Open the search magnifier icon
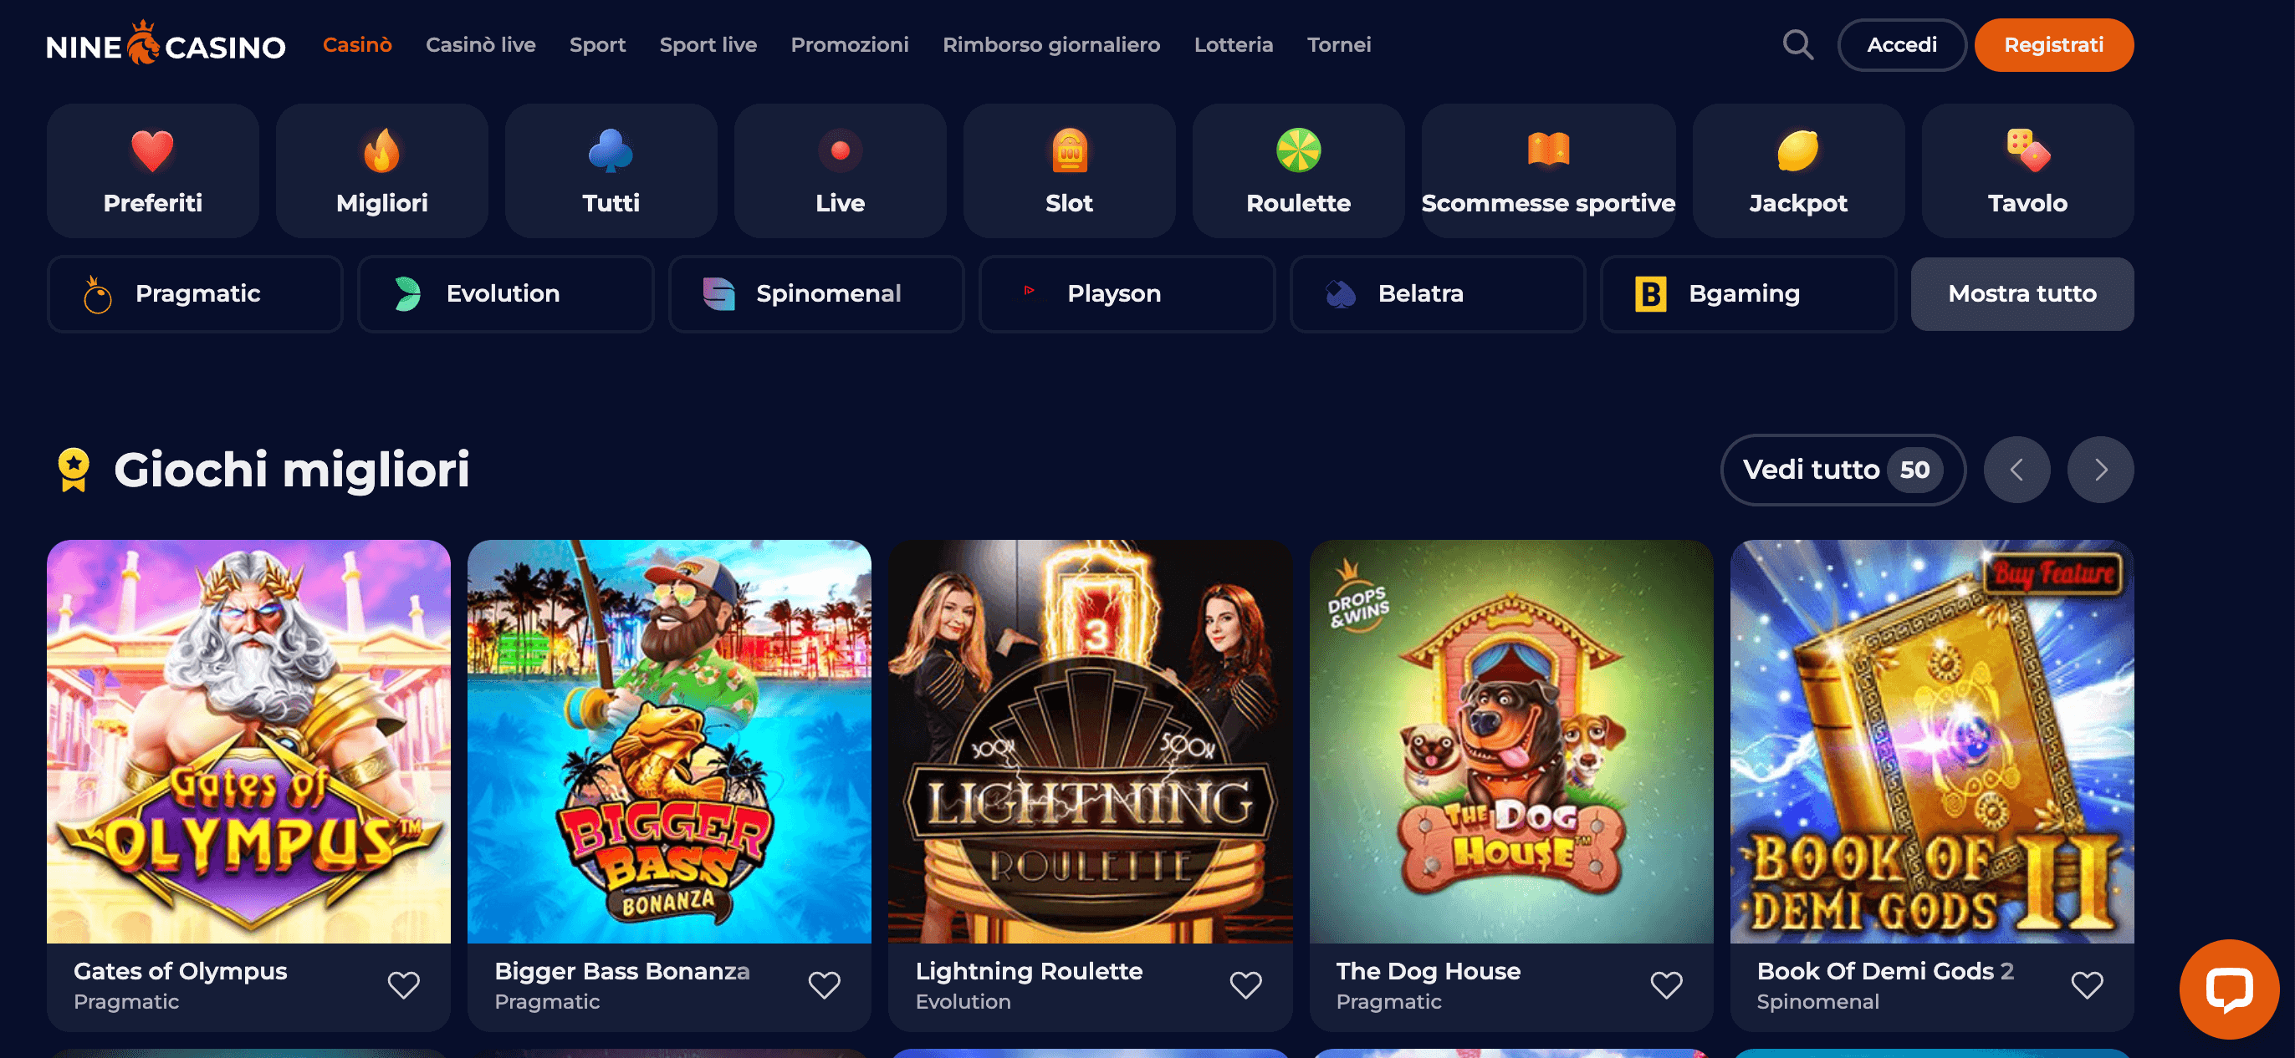Screen dimensions: 2295x1058 [x=1798, y=44]
